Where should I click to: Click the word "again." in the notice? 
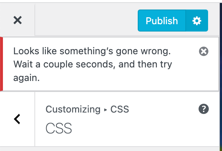tap(26, 78)
